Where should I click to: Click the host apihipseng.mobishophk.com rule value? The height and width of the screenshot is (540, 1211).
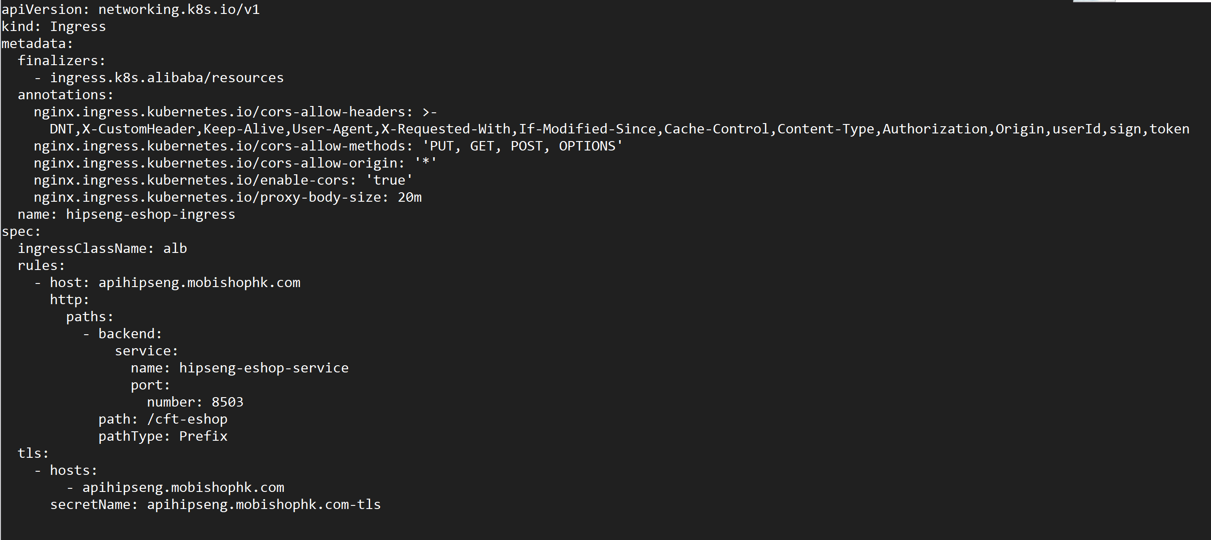tap(199, 283)
